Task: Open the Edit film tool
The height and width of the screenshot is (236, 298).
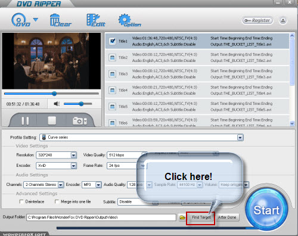Action: [x=96, y=20]
